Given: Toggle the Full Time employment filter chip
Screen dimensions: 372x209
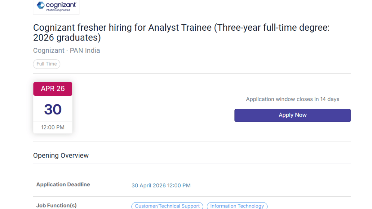Looking at the screenshot, I should click(x=46, y=64).
